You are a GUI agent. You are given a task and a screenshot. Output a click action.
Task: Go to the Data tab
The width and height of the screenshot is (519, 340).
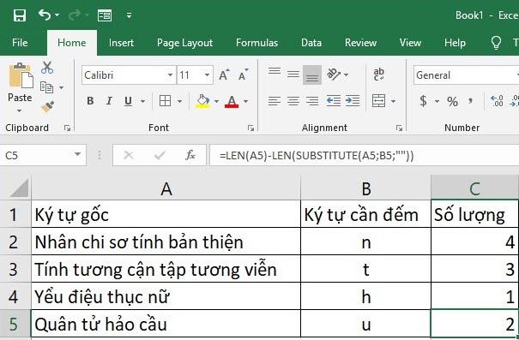click(x=311, y=43)
